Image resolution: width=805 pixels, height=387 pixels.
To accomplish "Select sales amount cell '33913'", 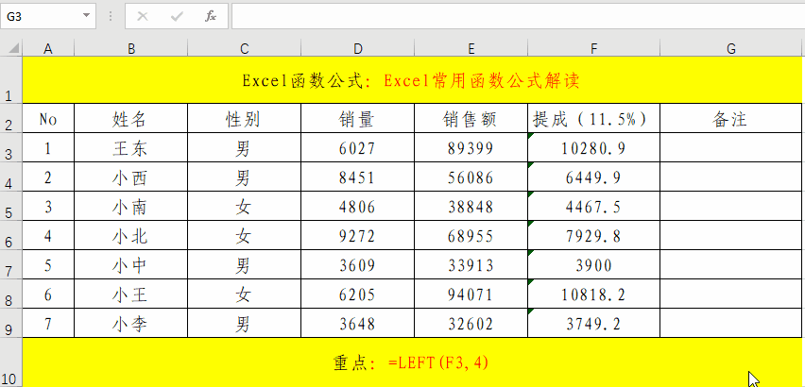I will coord(471,264).
